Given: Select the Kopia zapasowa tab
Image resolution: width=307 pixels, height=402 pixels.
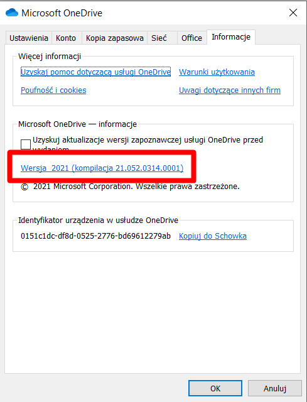Looking at the screenshot, I should [x=114, y=38].
